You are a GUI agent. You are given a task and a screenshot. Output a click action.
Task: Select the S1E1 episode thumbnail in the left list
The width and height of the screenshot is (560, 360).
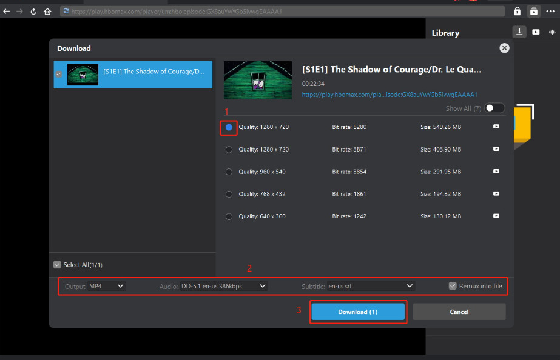coord(83,75)
